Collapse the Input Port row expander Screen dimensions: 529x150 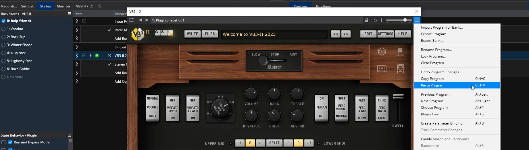pyautogui.click(x=84, y=21)
